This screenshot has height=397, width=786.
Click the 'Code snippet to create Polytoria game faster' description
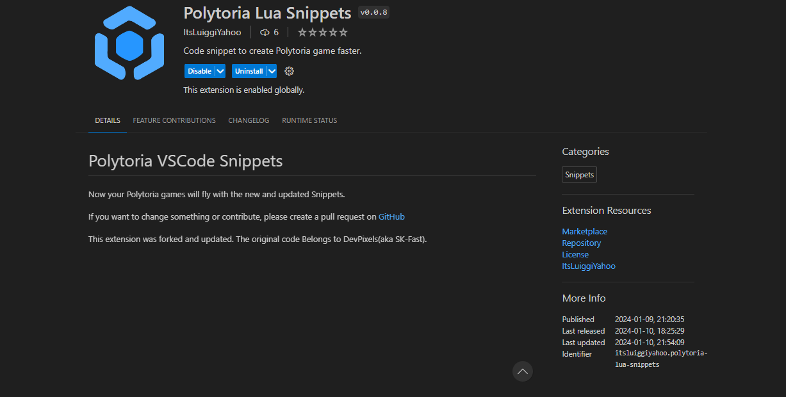coord(272,51)
